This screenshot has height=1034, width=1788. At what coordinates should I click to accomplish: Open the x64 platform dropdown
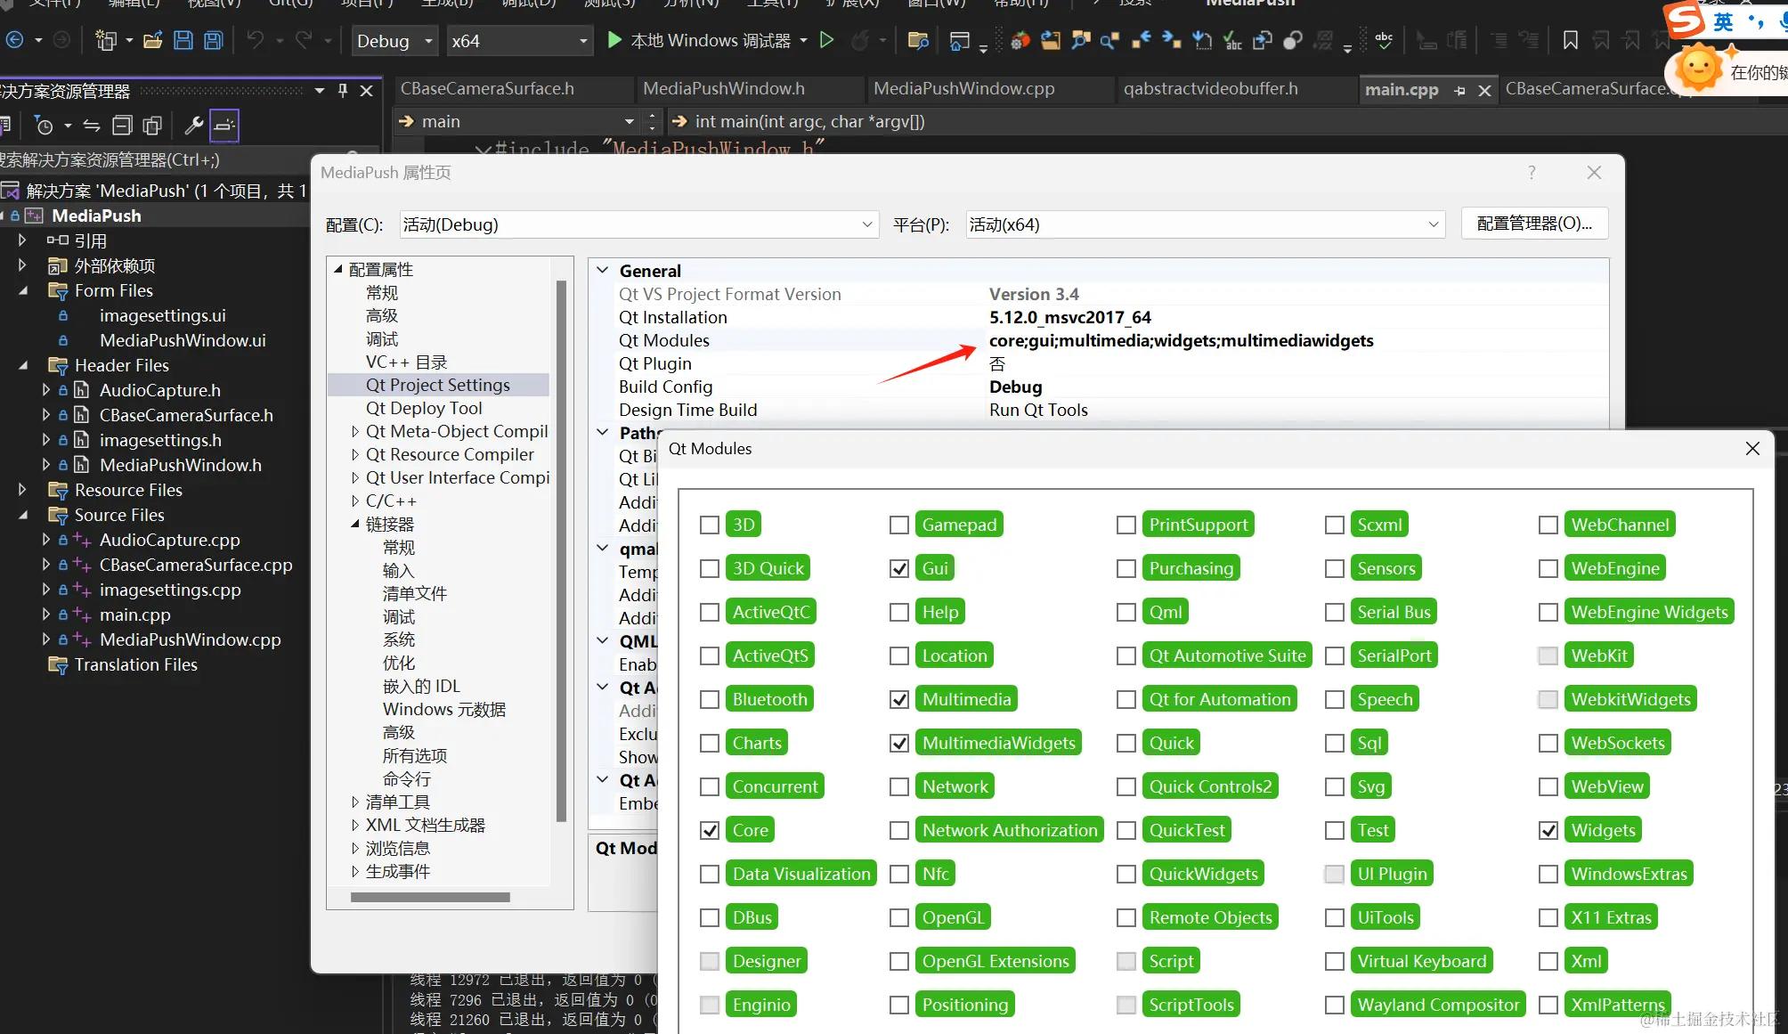pos(519,40)
